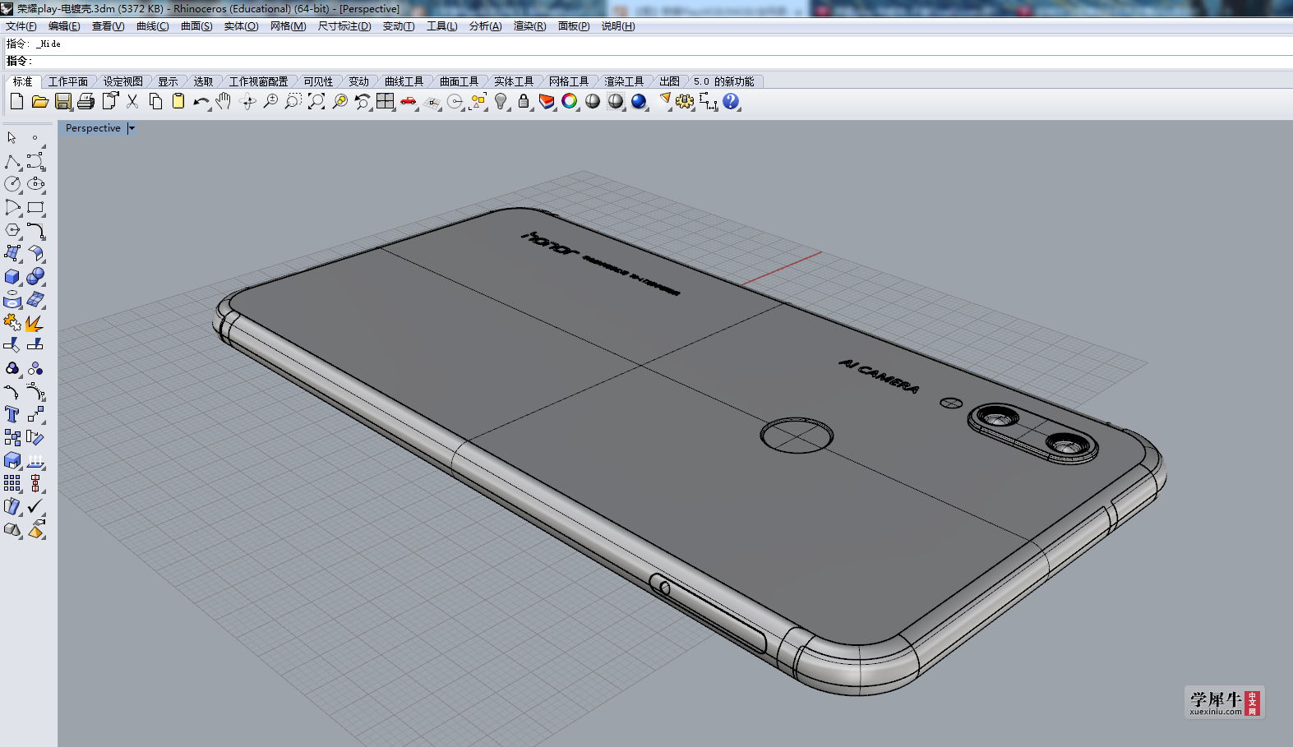This screenshot has height=747, width=1293.
Task: Click the Zoom extents icon
Action: click(x=316, y=101)
